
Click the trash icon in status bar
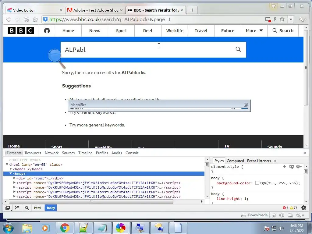coord(274,215)
